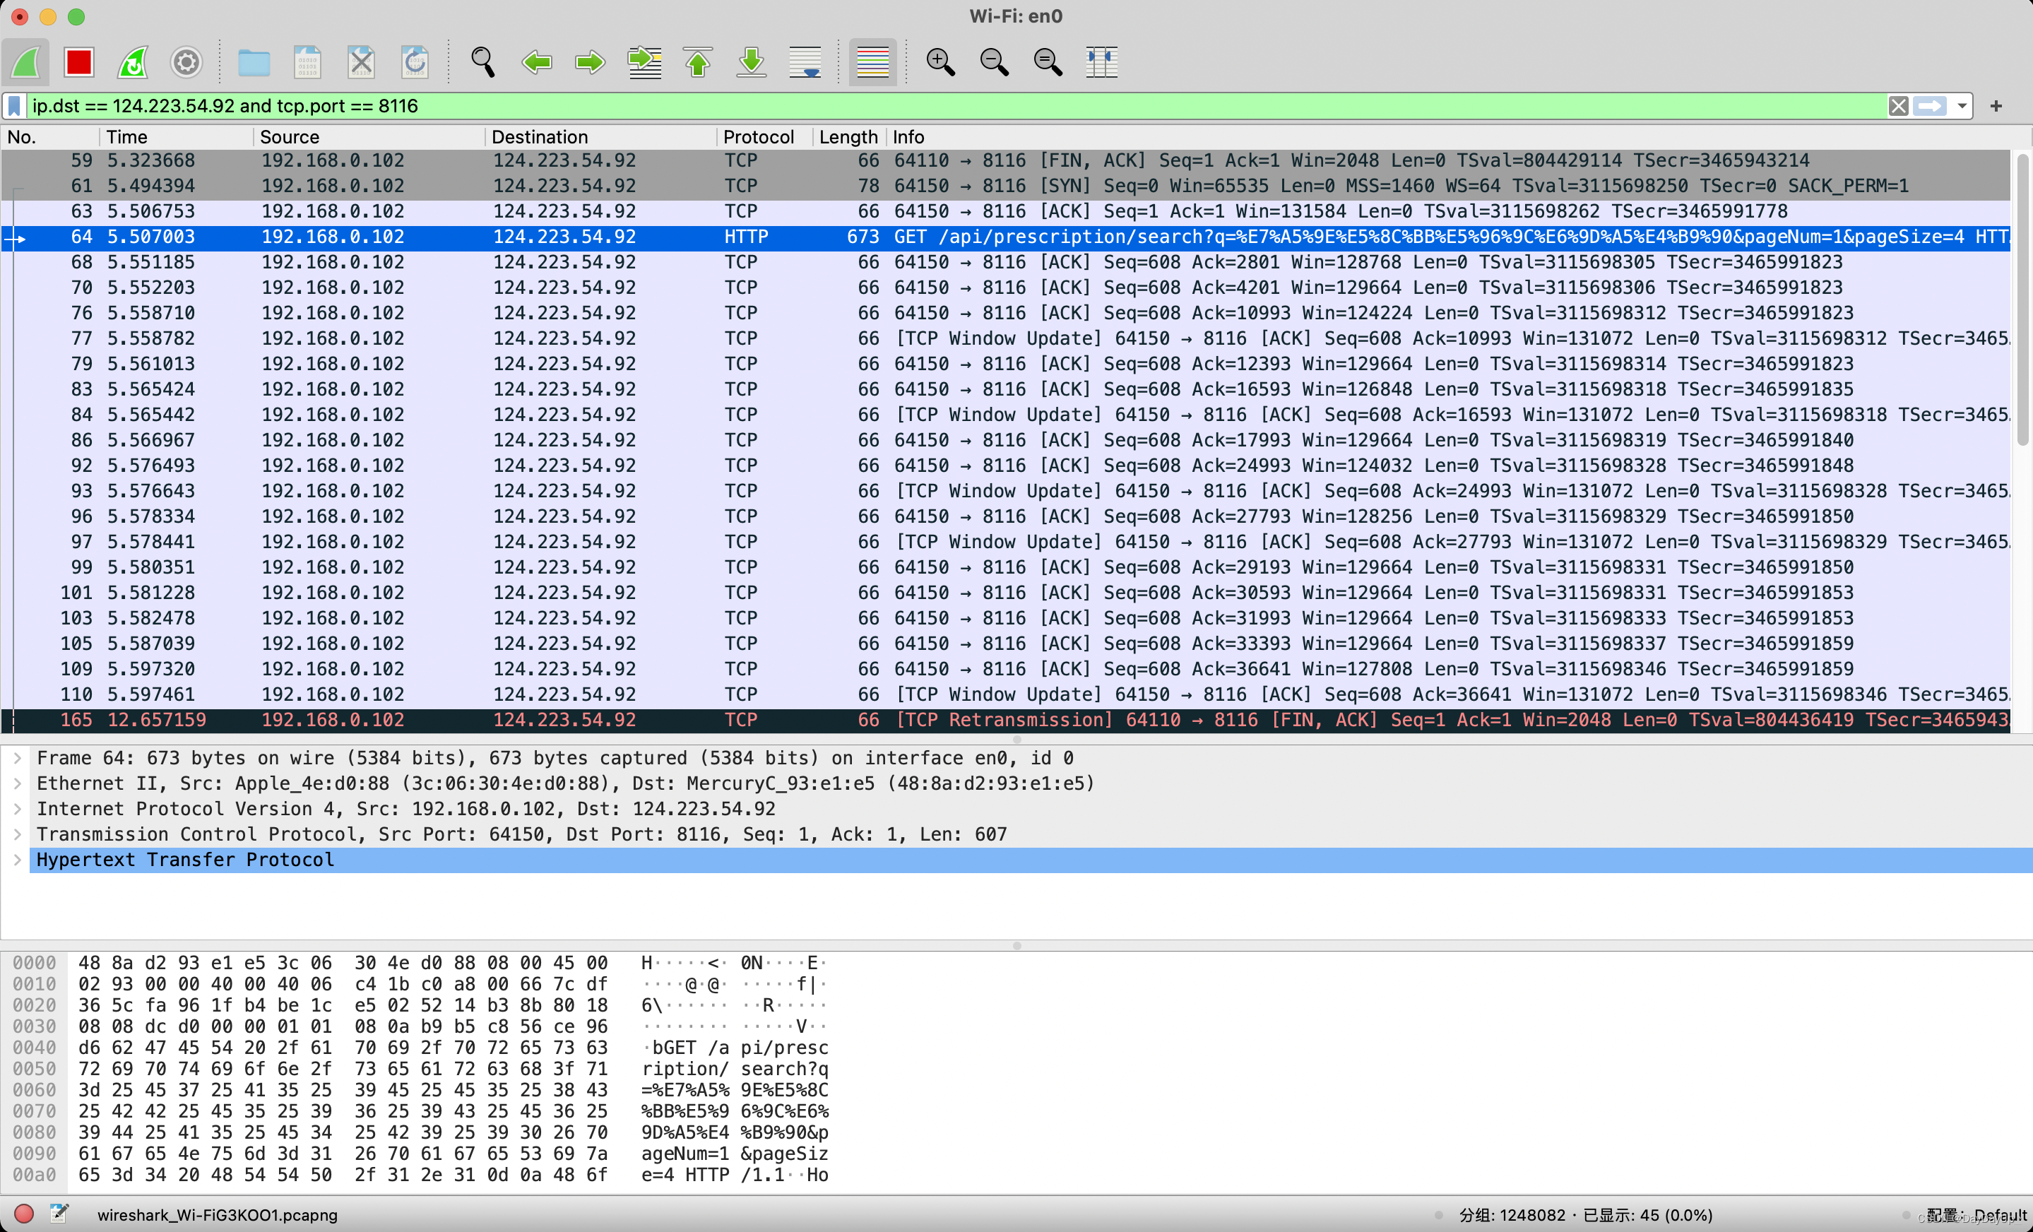This screenshot has height=1232, width=2033.
Task: Click the filter bookmark icon
Action: pyautogui.click(x=14, y=106)
